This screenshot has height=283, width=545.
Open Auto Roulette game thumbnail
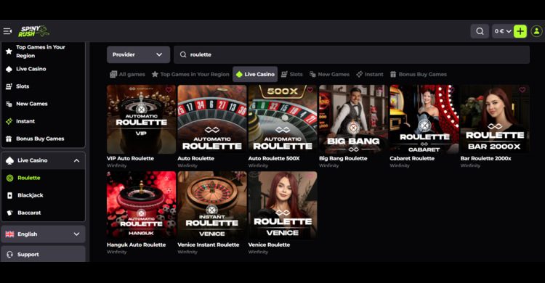click(x=212, y=119)
